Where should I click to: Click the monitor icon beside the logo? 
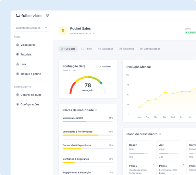pyautogui.click(x=47, y=16)
